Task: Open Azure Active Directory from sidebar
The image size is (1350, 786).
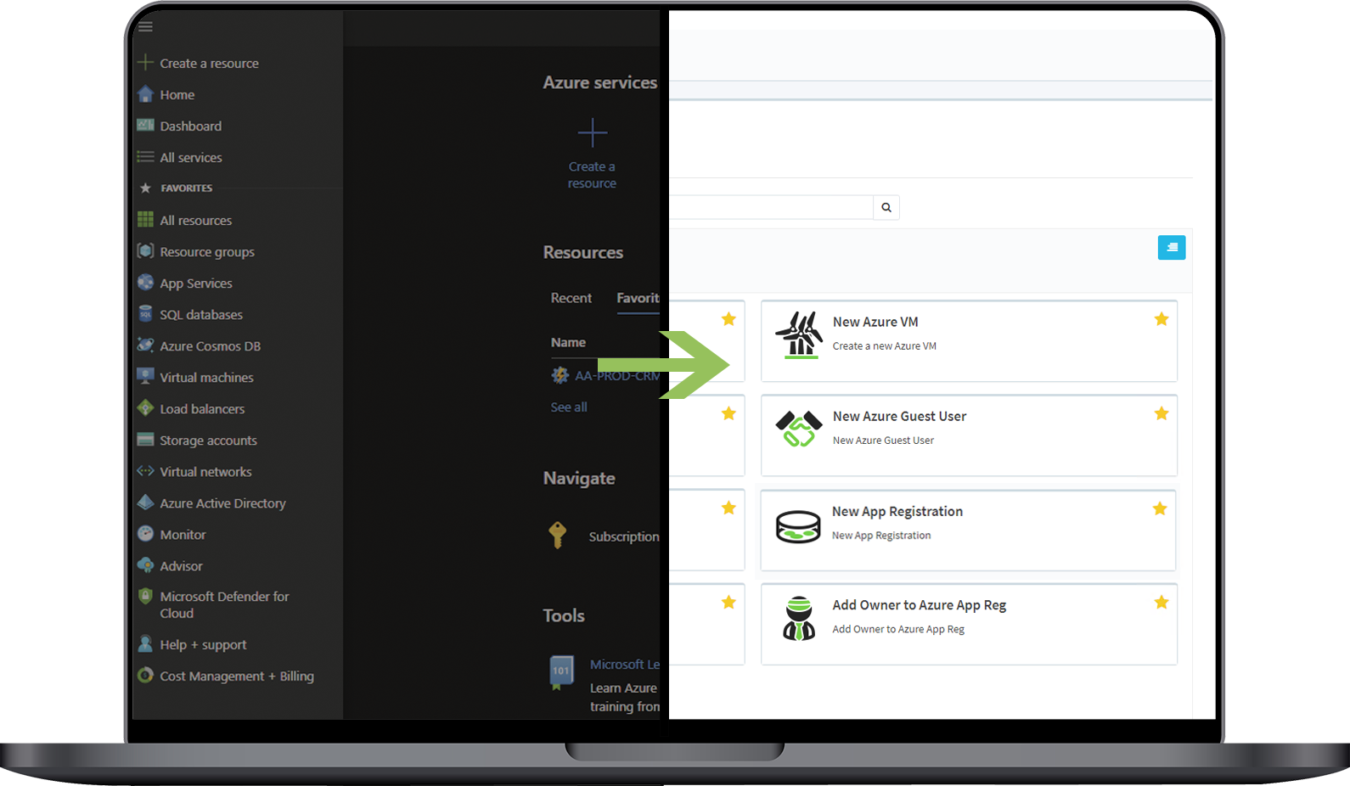Action: coord(222,503)
